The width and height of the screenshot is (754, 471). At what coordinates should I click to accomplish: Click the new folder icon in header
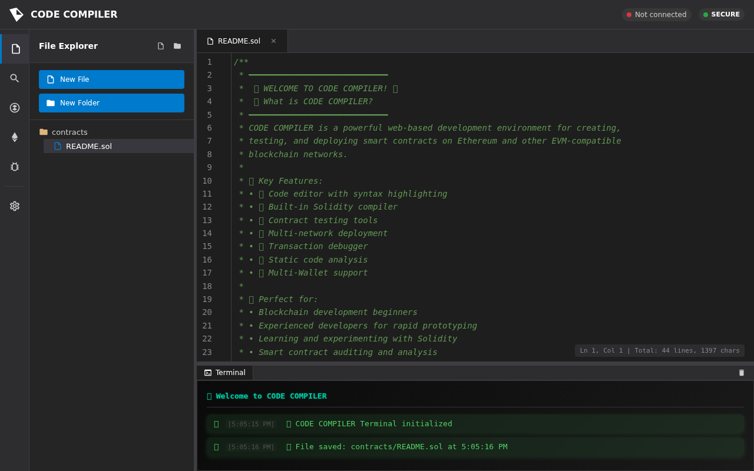pyautogui.click(x=177, y=46)
